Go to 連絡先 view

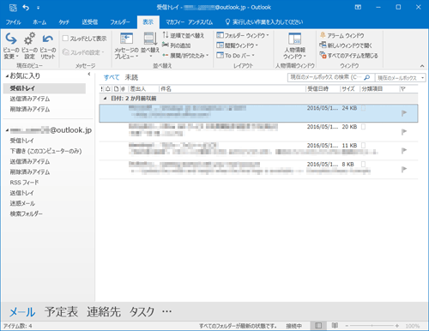coord(104,311)
